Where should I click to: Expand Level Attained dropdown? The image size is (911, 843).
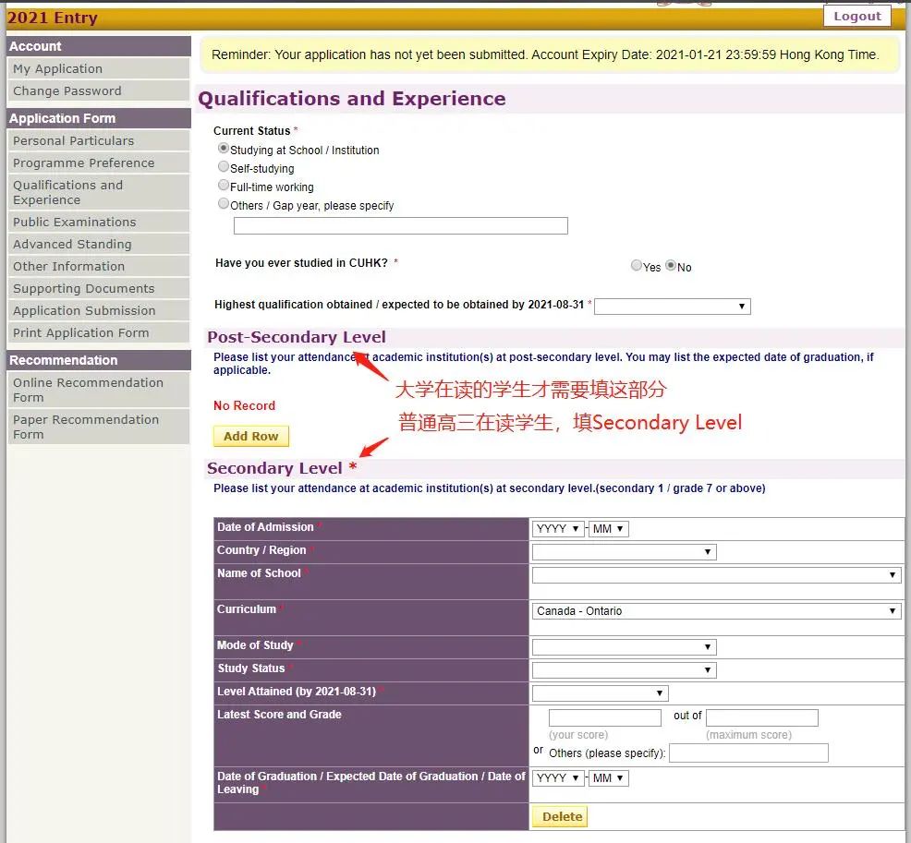click(601, 693)
